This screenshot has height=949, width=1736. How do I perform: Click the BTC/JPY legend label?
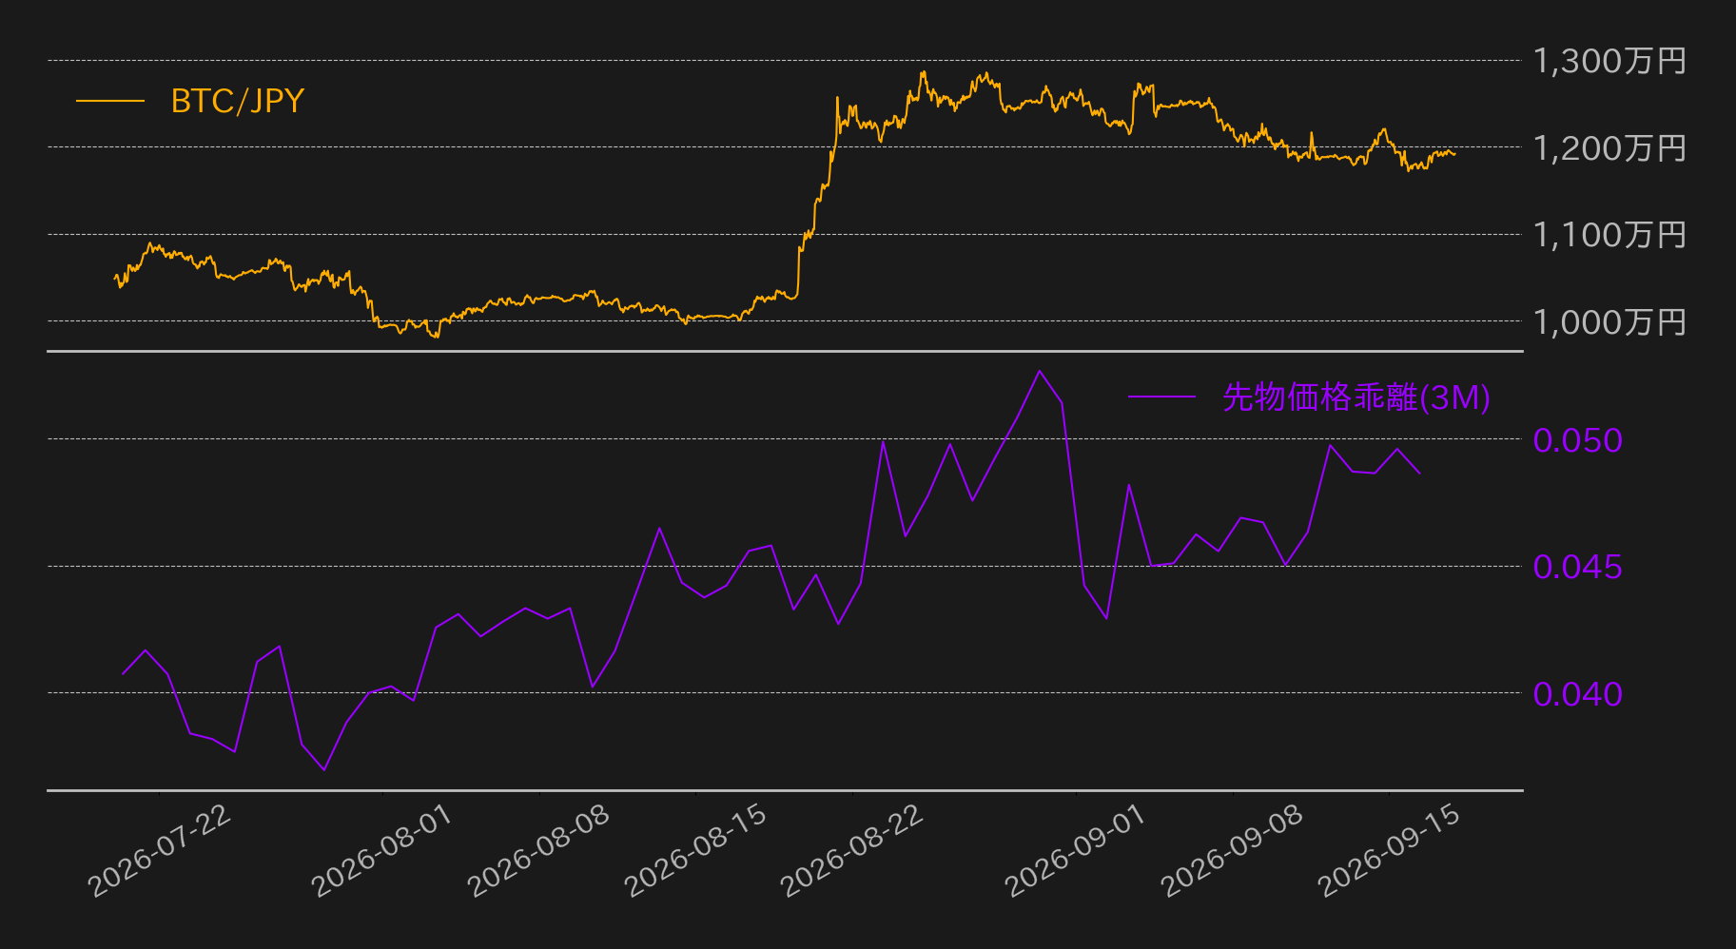(x=237, y=101)
